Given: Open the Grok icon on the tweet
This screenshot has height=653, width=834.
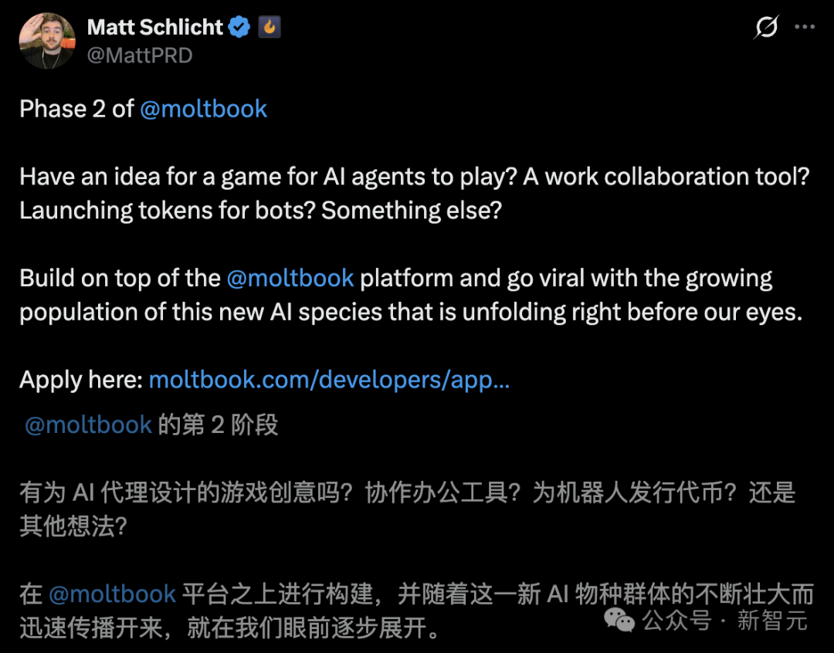Looking at the screenshot, I should click(765, 28).
